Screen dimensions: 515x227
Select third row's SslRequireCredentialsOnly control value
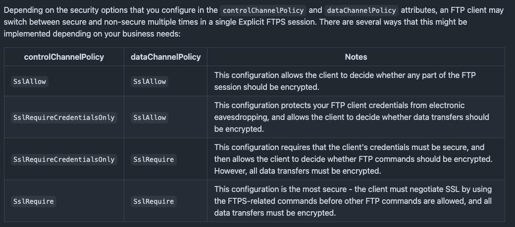pyautogui.click(x=64, y=159)
